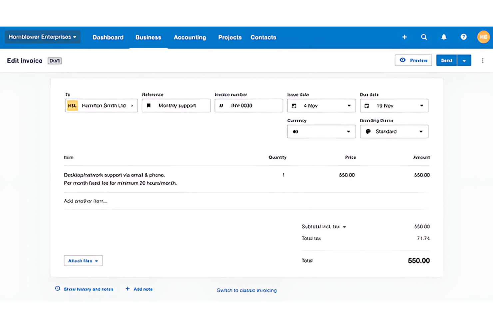This screenshot has width=493, height=328.
Task: Click the price value 550.00 in item row
Action: 347,175
